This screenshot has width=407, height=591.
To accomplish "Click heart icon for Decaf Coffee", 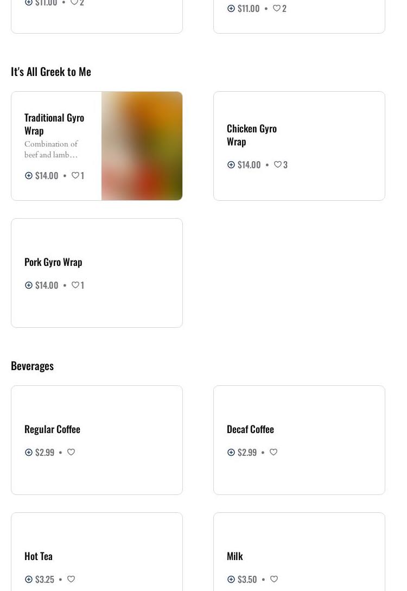I will [x=274, y=452].
